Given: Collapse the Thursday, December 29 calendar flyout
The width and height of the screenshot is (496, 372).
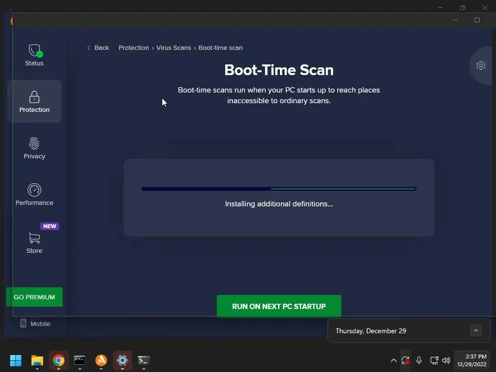Looking at the screenshot, I should (x=476, y=330).
